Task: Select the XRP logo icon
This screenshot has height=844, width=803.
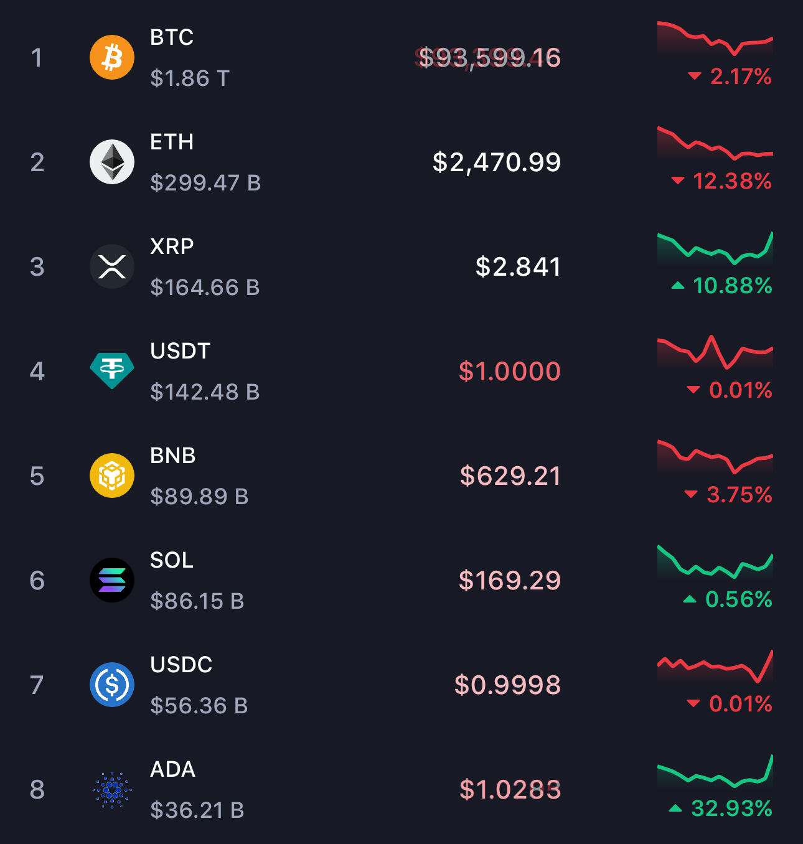Action: point(112,266)
